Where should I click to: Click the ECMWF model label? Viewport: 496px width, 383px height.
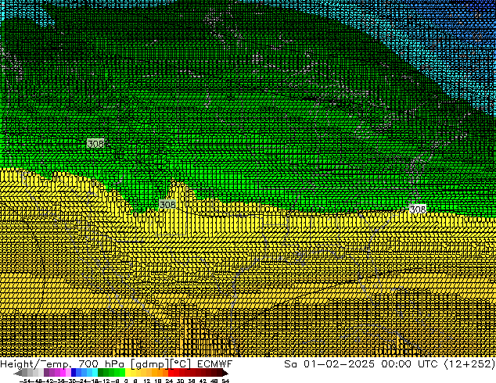[x=214, y=363]
